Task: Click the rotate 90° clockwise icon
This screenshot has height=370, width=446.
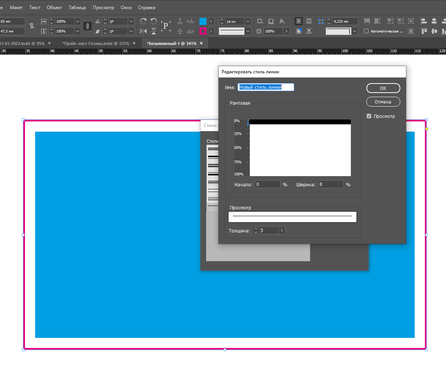Action: [x=144, y=21]
